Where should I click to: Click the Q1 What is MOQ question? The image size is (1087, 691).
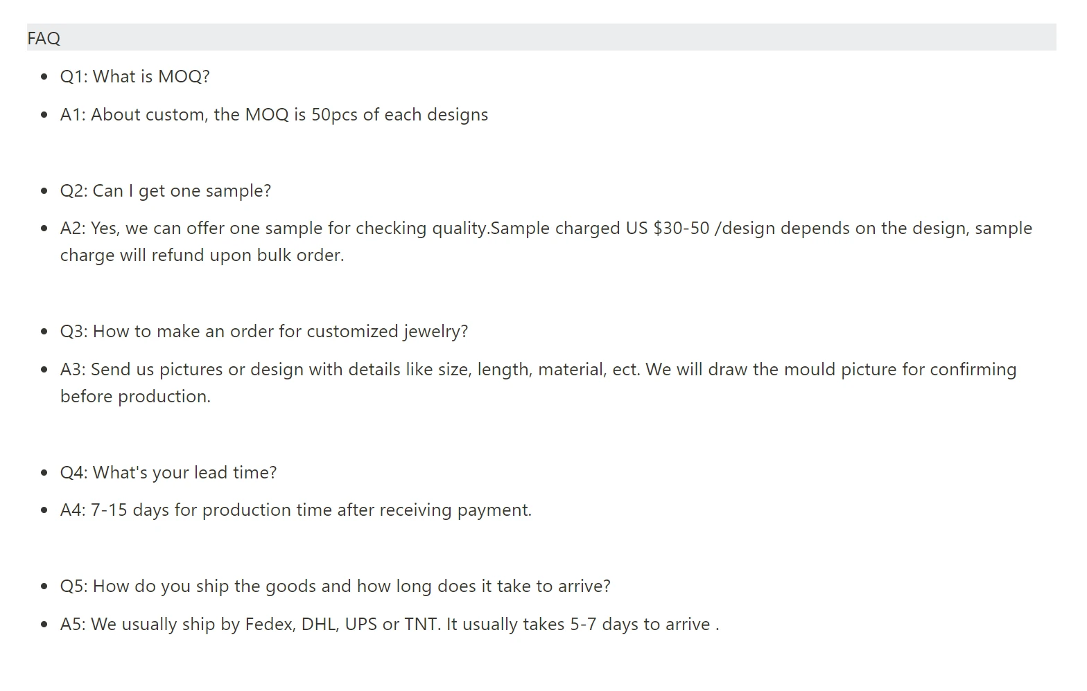click(134, 76)
